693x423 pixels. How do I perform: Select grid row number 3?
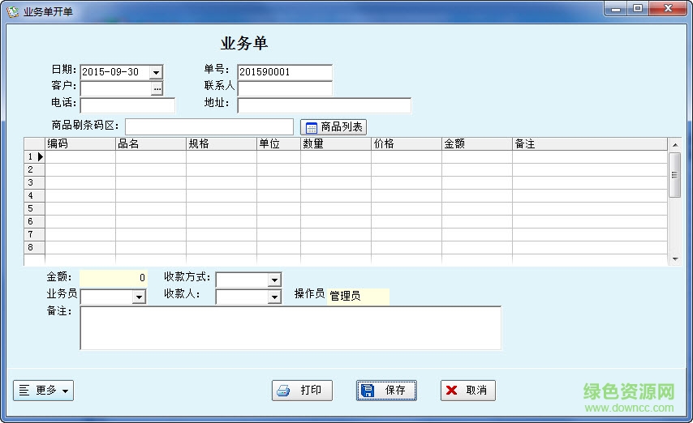click(x=34, y=182)
